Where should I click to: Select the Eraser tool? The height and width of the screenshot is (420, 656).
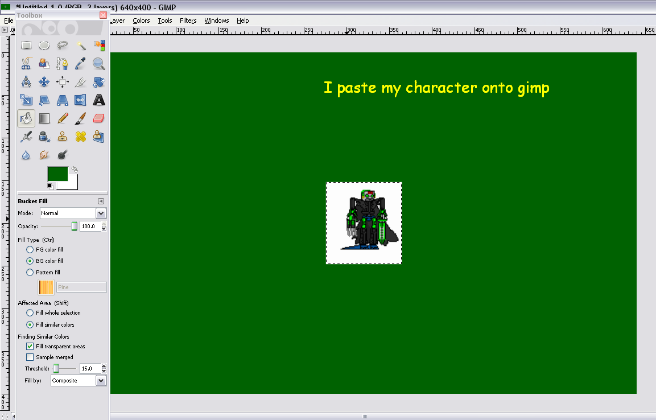99,118
